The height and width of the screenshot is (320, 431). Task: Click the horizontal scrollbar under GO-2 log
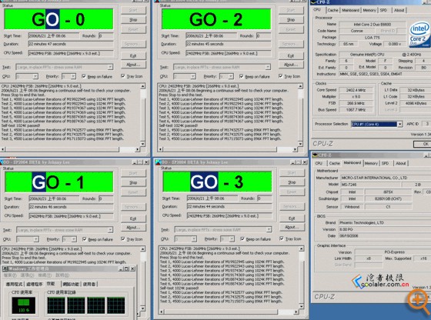pyautogui.click(x=228, y=149)
